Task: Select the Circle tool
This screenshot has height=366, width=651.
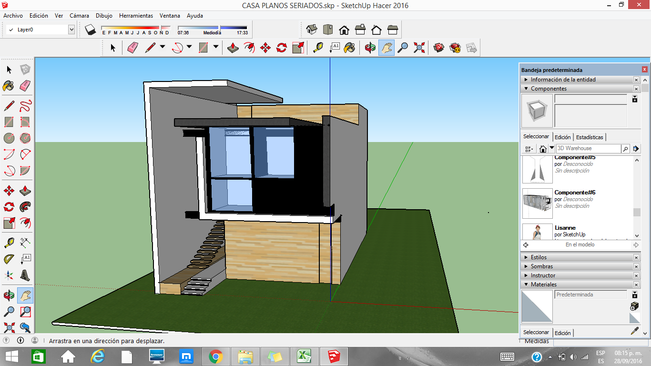Action: pyautogui.click(x=9, y=138)
